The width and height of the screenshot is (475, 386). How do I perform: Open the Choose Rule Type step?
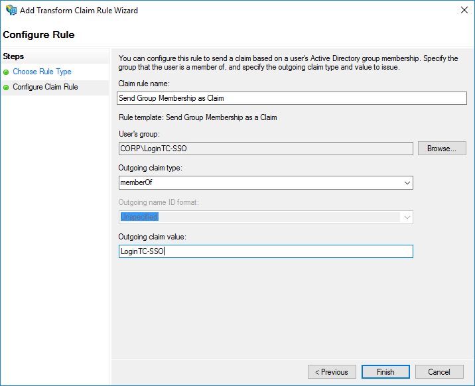pos(42,72)
